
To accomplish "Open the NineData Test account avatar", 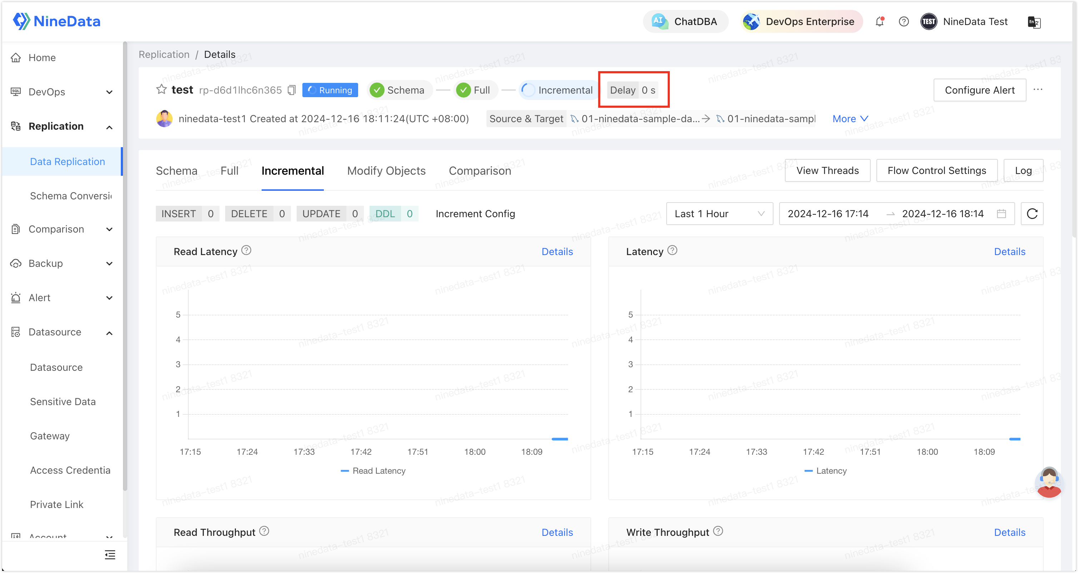I will click(x=929, y=21).
